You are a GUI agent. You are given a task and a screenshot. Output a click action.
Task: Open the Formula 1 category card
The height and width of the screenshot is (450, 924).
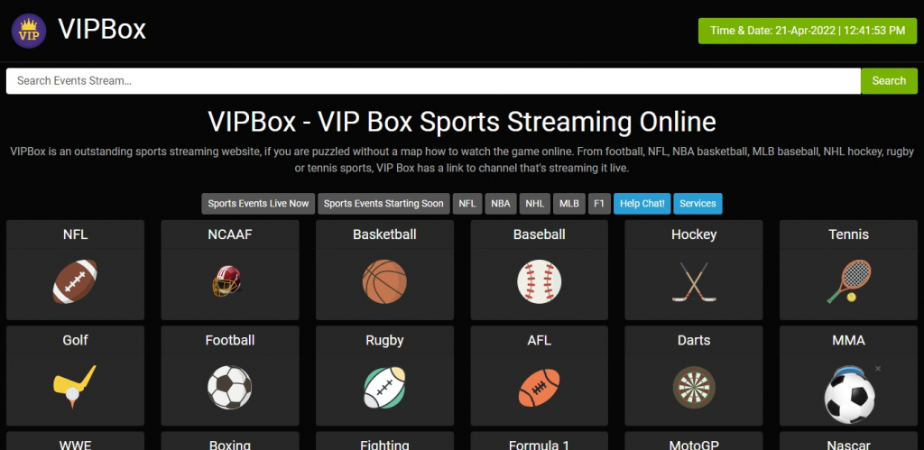point(540,441)
